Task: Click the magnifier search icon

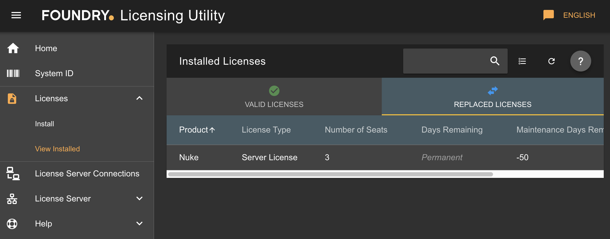Action: pos(495,61)
